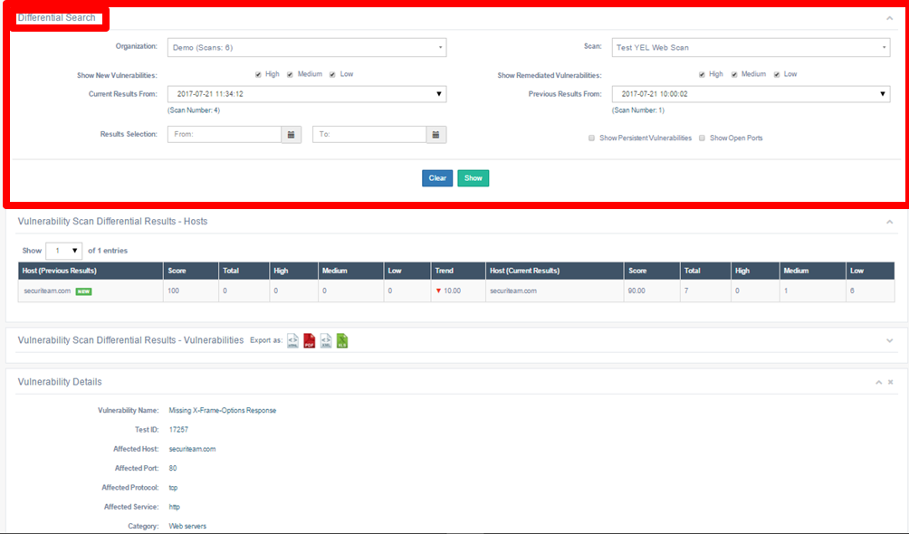Export vulnerabilities as XLS spreadsheet
Viewport: 909px width, 534px height.
pos(342,341)
